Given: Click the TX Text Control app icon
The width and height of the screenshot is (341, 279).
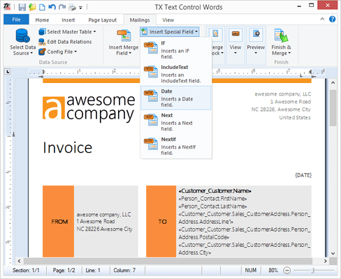Looking at the screenshot, I should [x=7, y=7].
